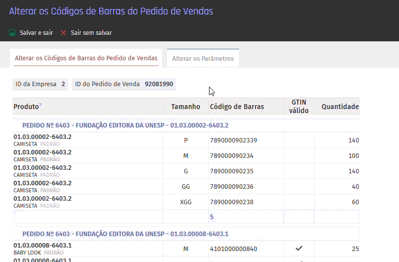
Task: Sort by the Código de Barras column header
Action: tap(237, 107)
